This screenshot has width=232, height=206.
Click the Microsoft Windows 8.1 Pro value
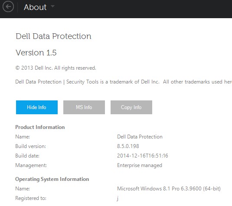pyautogui.click(x=169, y=189)
